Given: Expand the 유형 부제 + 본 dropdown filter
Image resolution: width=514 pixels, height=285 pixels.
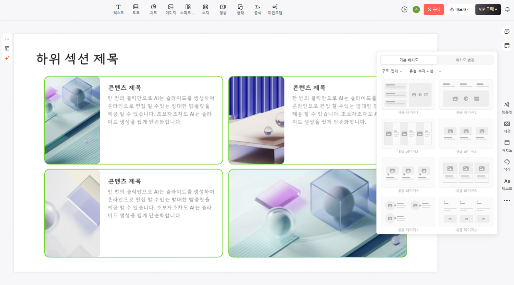Looking at the screenshot, I should [x=425, y=71].
